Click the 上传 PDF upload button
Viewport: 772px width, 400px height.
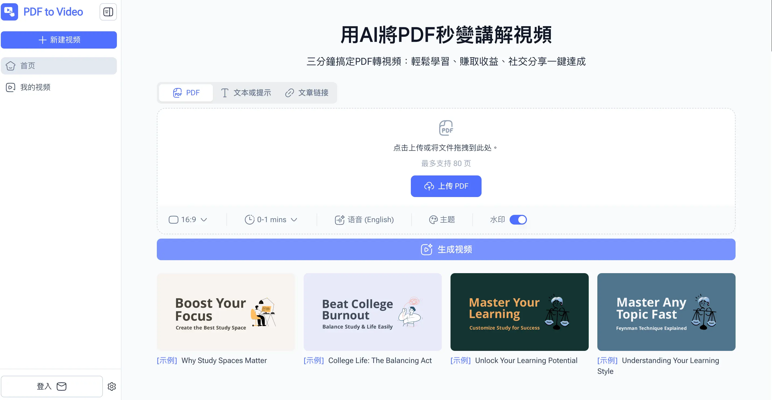point(446,186)
